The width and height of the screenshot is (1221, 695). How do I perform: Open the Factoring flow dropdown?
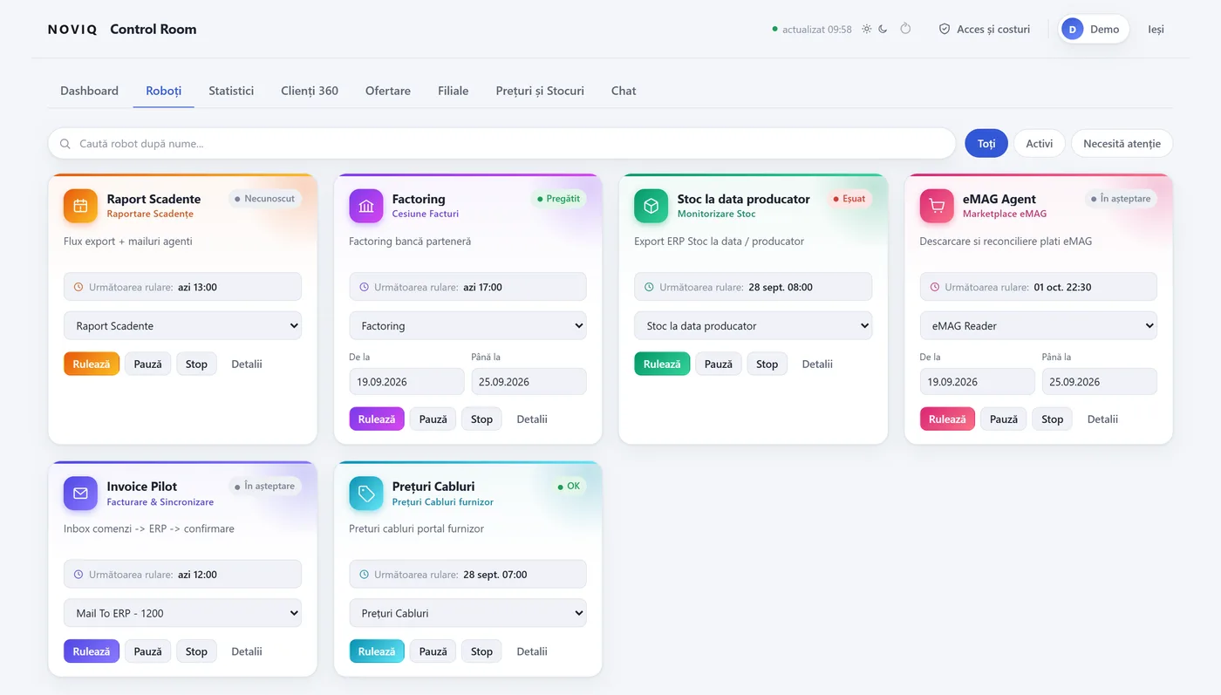[468, 325]
